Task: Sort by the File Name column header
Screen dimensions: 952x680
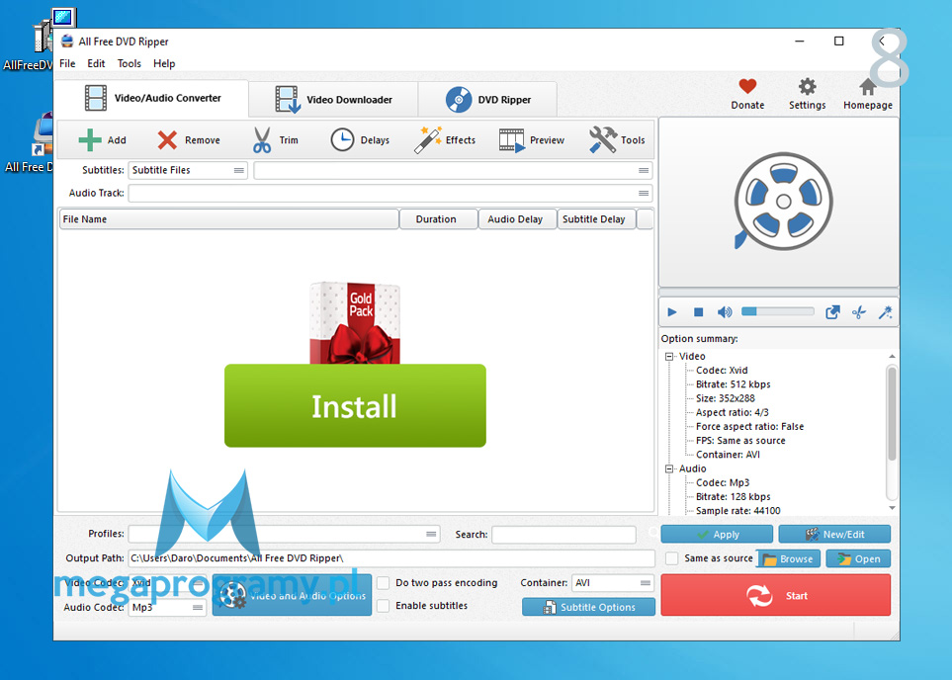Action: click(229, 219)
